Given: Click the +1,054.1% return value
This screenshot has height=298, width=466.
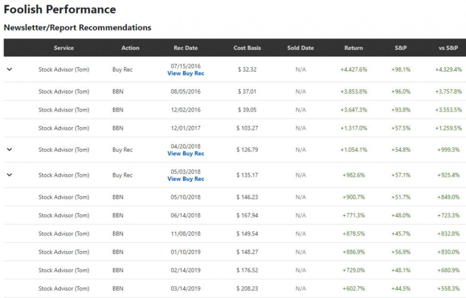Looking at the screenshot, I should (354, 150).
